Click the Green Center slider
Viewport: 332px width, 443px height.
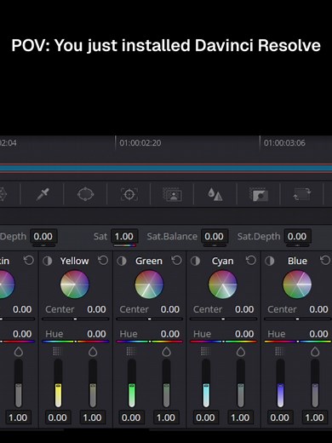(149, 319)
